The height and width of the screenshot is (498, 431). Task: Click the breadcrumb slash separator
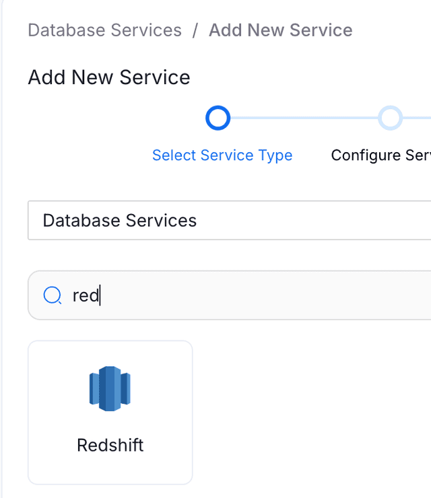click(195, 30)
